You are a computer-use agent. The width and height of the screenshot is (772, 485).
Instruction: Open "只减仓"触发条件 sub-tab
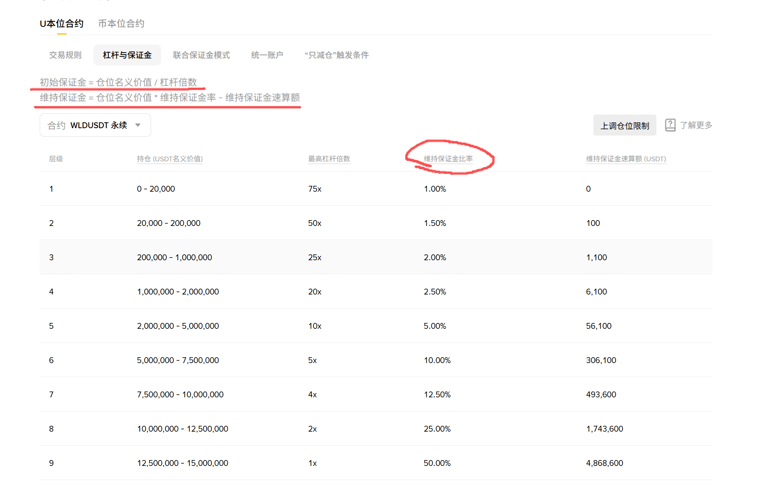336,55
